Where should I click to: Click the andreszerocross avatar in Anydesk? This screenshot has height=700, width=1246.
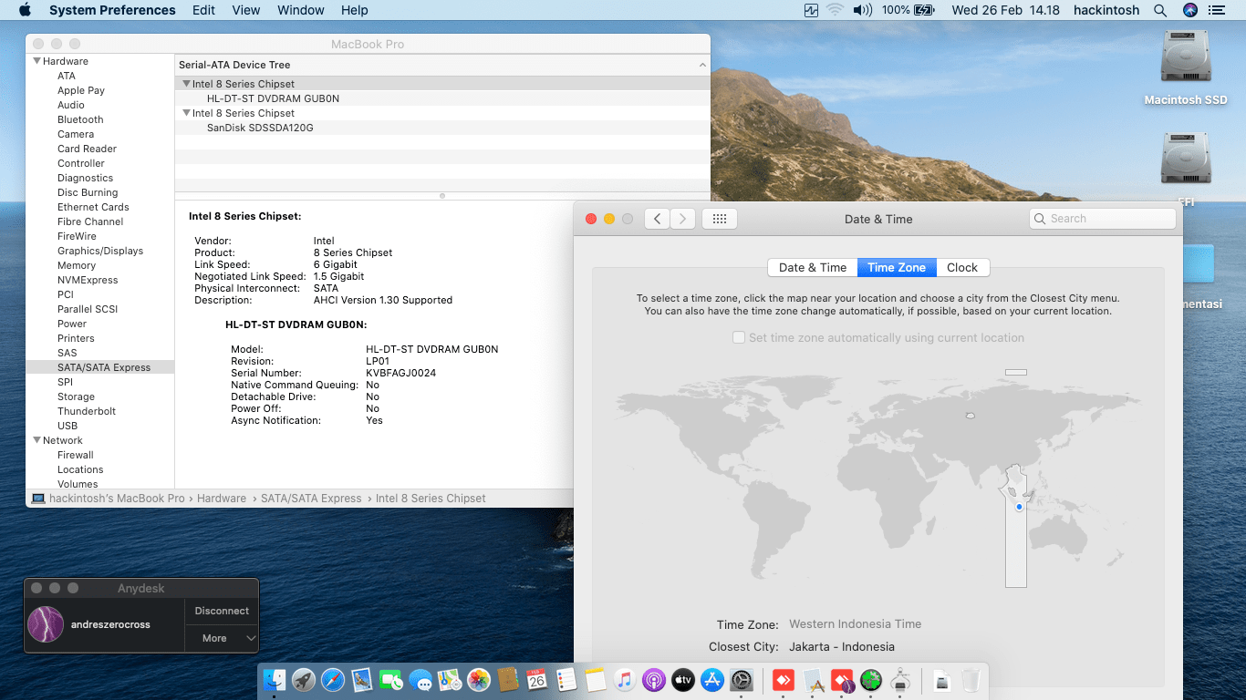[x=46, y=624]
